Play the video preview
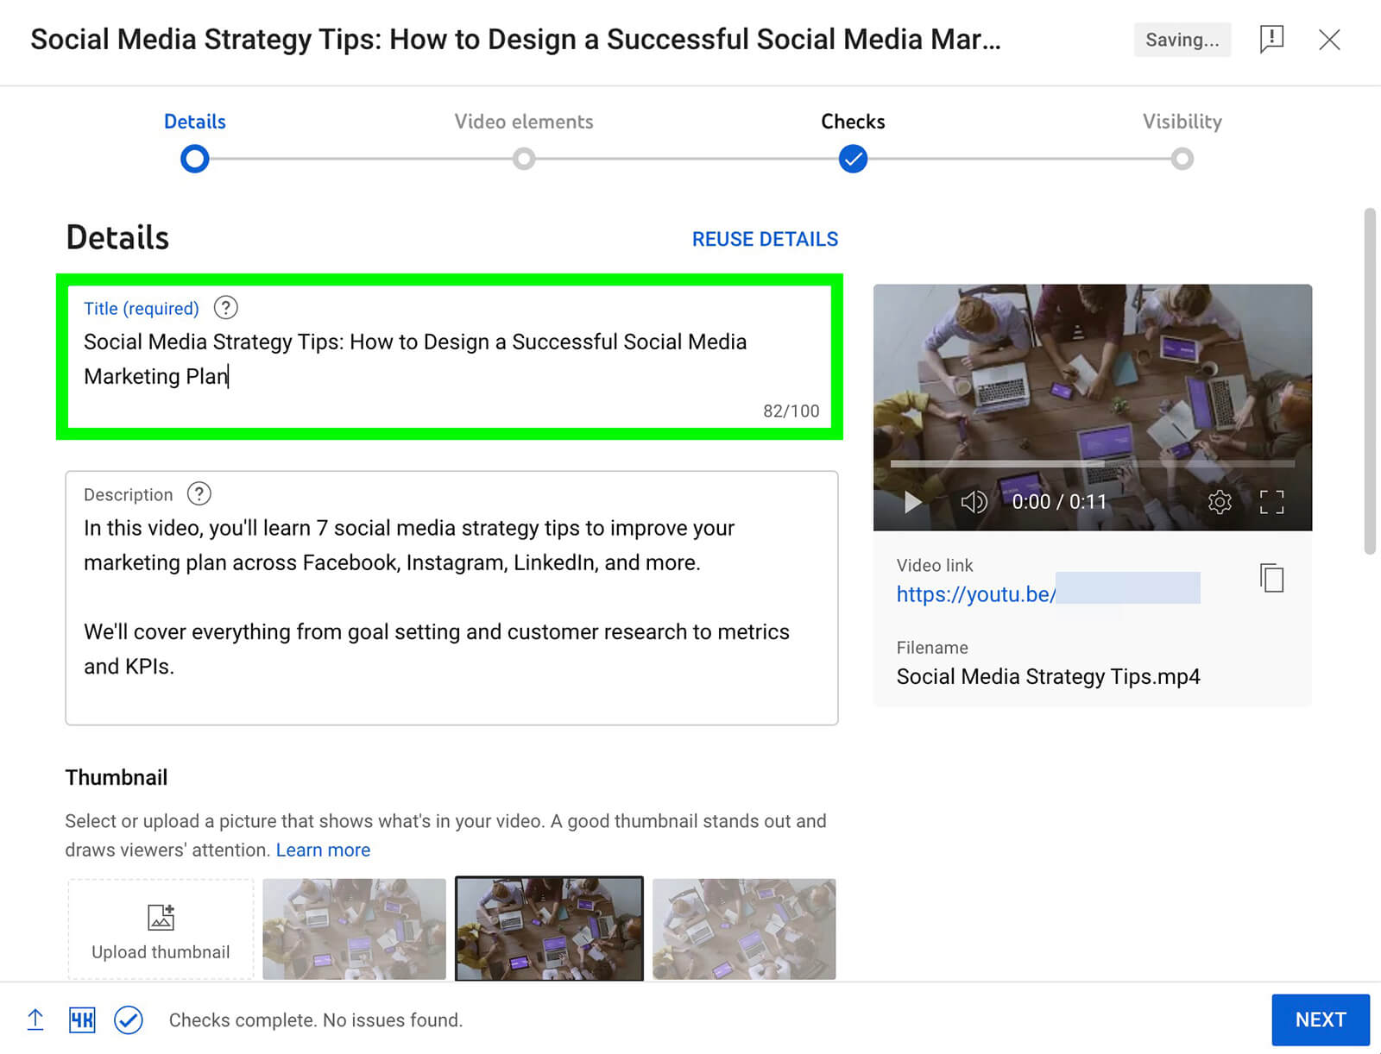1381x1054 pixels. [x=912, y=502]
